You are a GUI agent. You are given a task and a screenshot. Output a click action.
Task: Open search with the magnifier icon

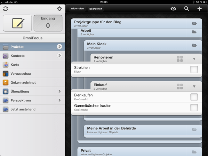click(x=187, y=9)
